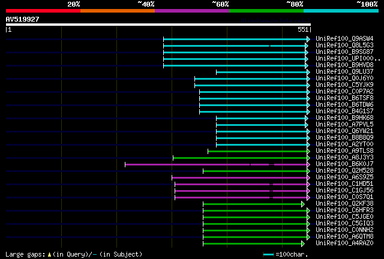Click UniRef100_Q2H528 entry
Viewport: 384px width, 259px height.
pos(344,171)
